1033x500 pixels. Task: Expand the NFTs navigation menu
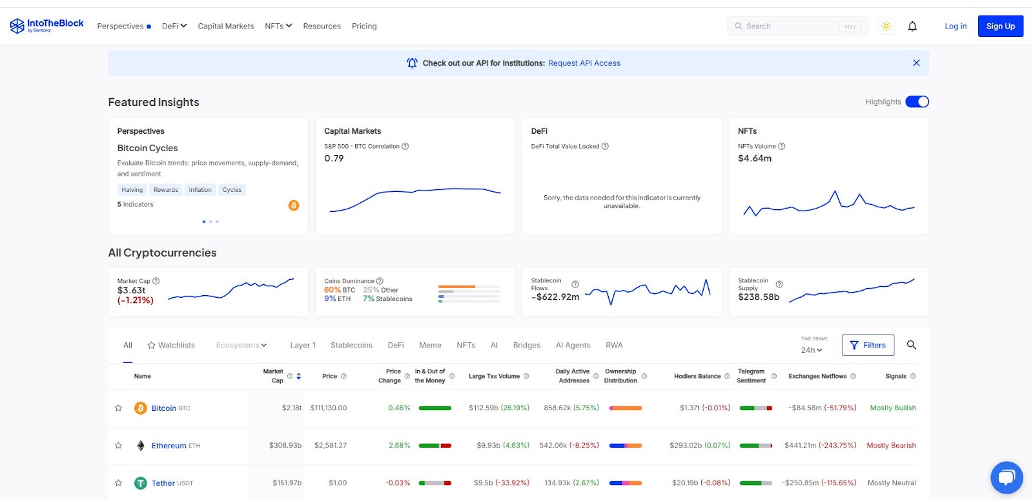pos(278,26)
